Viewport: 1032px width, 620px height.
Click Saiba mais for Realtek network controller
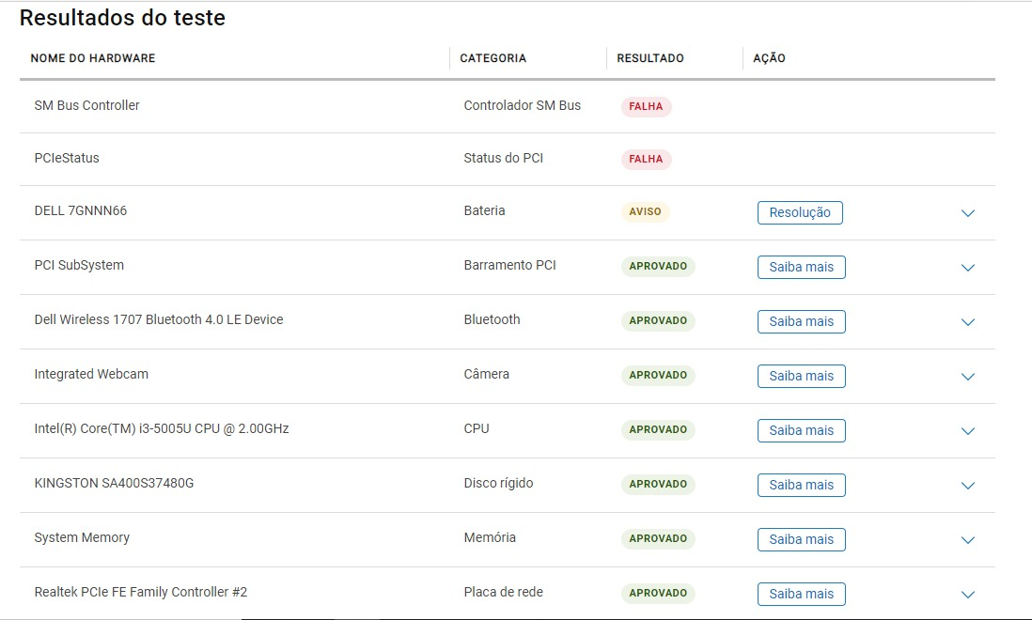tap(801, 595)
